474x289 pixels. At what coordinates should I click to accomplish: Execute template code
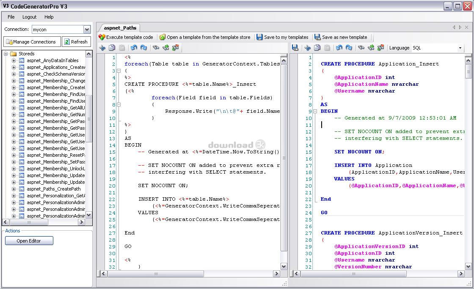pyautogui.click(x=126, y=37)
